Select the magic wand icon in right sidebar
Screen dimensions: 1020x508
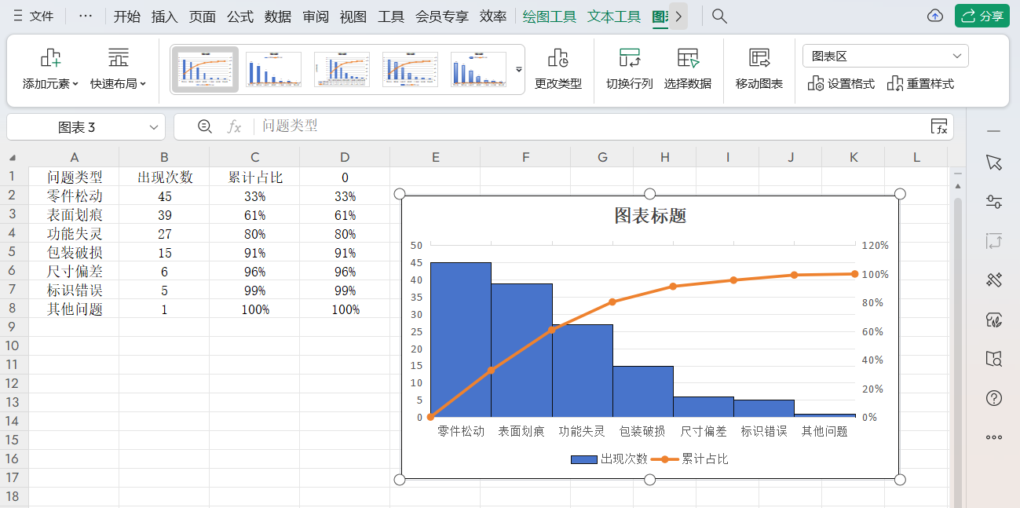pos(993,280)
